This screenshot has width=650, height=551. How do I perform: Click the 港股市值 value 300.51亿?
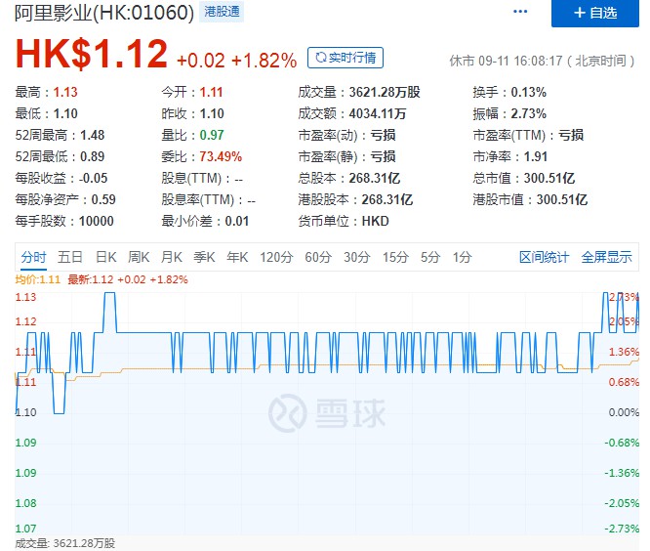[562, 200]
